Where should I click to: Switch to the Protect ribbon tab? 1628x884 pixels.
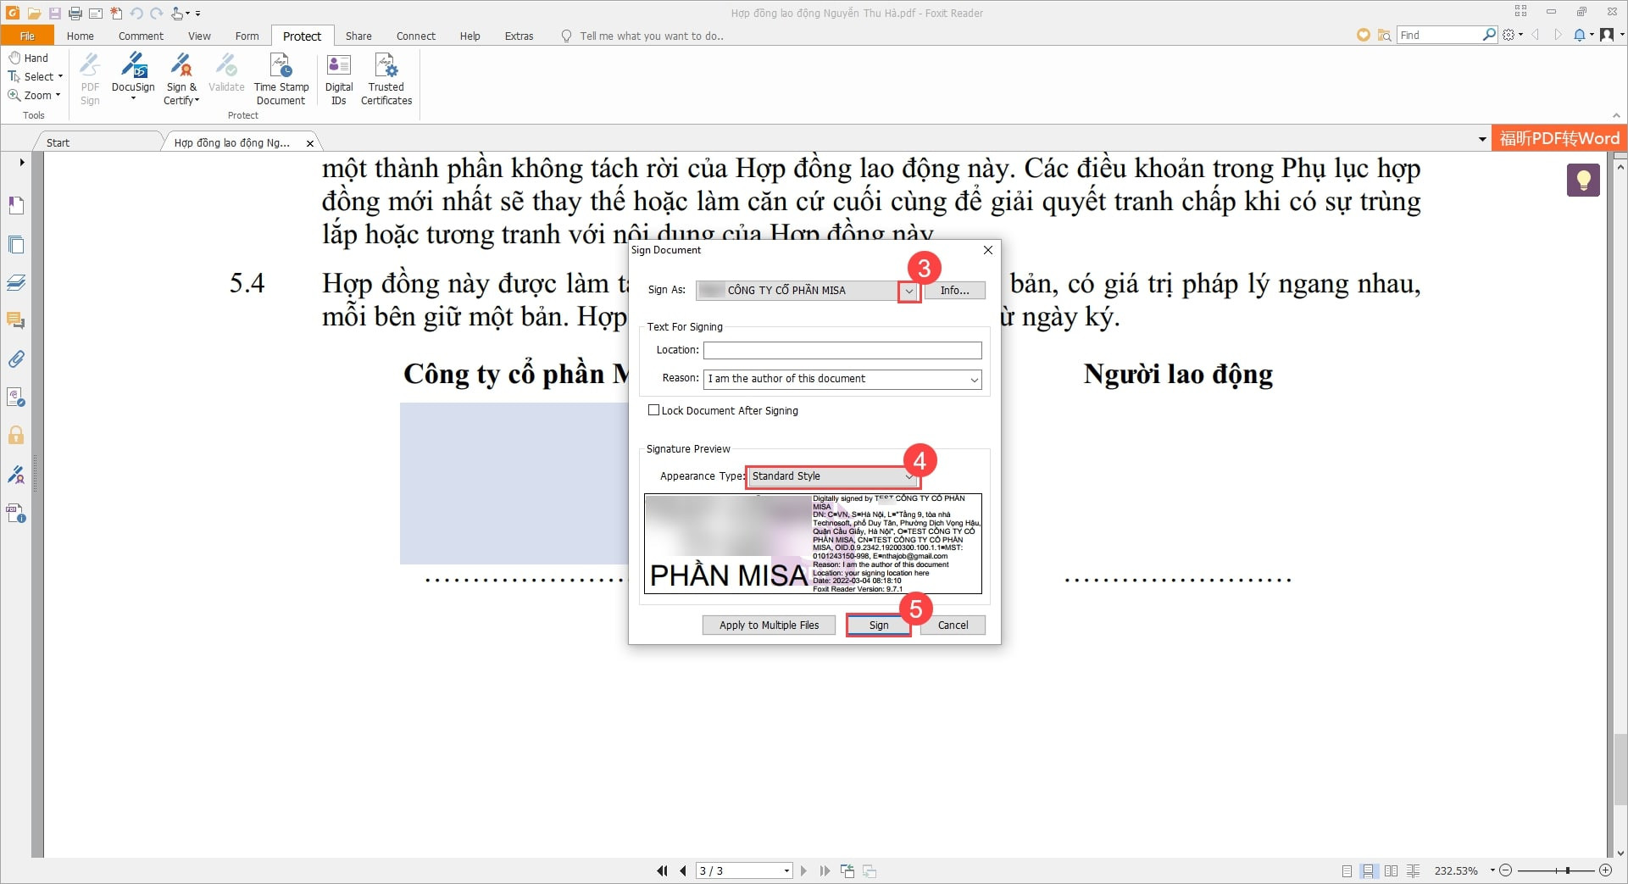(302, 36)
